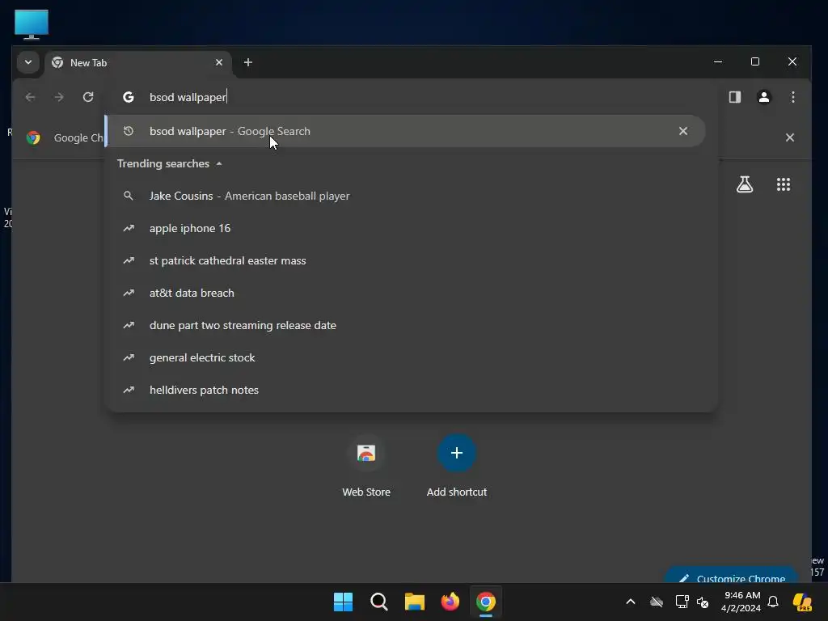This screenshot has height=621, width=828.
Task: Click the Web Store label text
Action: (366, 492)
